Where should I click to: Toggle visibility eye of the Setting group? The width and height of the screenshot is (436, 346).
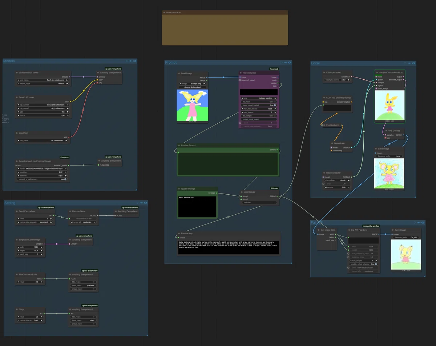146,203
